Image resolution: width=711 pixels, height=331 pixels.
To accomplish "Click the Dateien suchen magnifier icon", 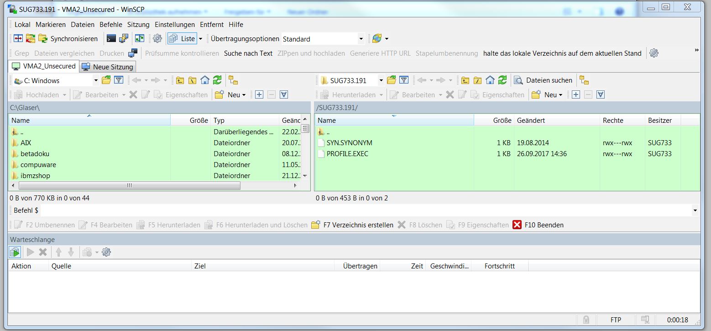I will coord(518,80).
